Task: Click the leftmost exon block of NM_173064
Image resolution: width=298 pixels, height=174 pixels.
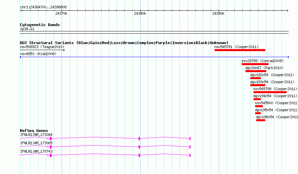Action: point(51,139)
